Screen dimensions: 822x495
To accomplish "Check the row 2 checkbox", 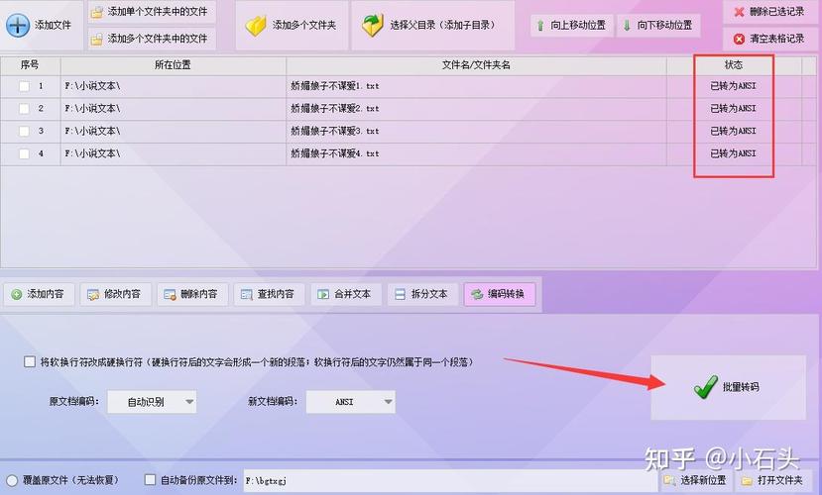I will tap(24, 109).
